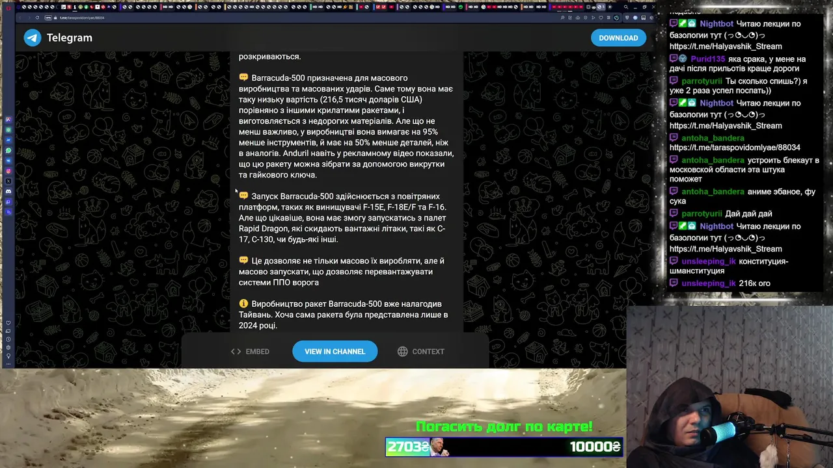Click parrotyurii name beside 'Дай дай дай'
833x468 pixels.
(x=702, y=214)
